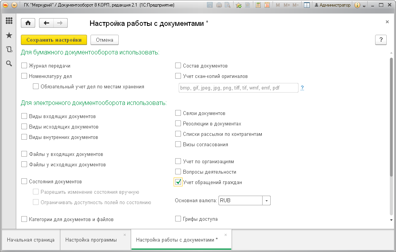Viewport: 396px width, 252px height.
Task: Enable Вопросы деятельности checkbox
Action: coord(178,172)
